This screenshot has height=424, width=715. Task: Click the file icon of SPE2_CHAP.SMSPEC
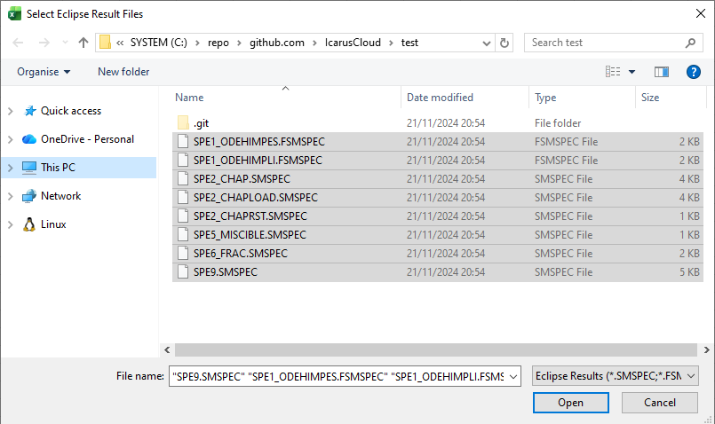tap(183, 178)
